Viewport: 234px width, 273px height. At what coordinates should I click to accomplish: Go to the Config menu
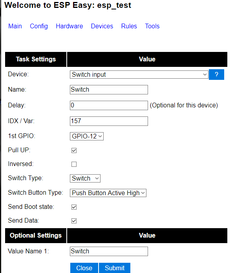click(39, 26)
